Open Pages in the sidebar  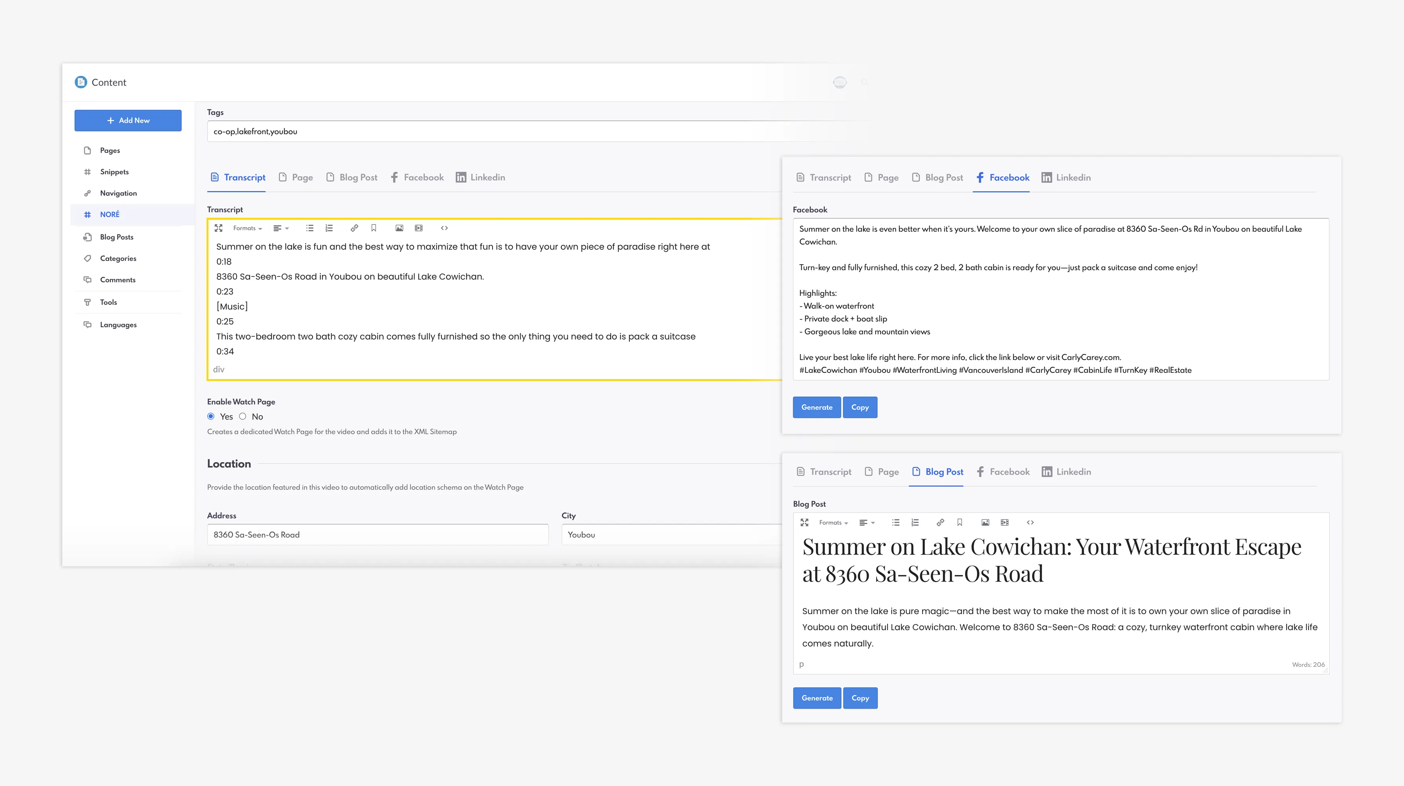tap(110, 150)
